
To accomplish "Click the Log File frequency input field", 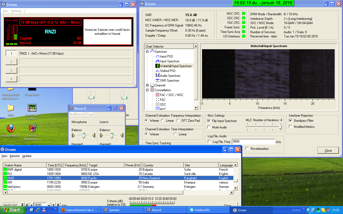I will tap(253, 142).
